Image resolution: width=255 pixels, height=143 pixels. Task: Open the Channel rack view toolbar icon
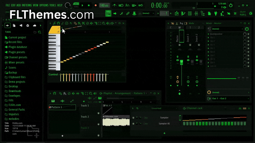tap(190, 14)
